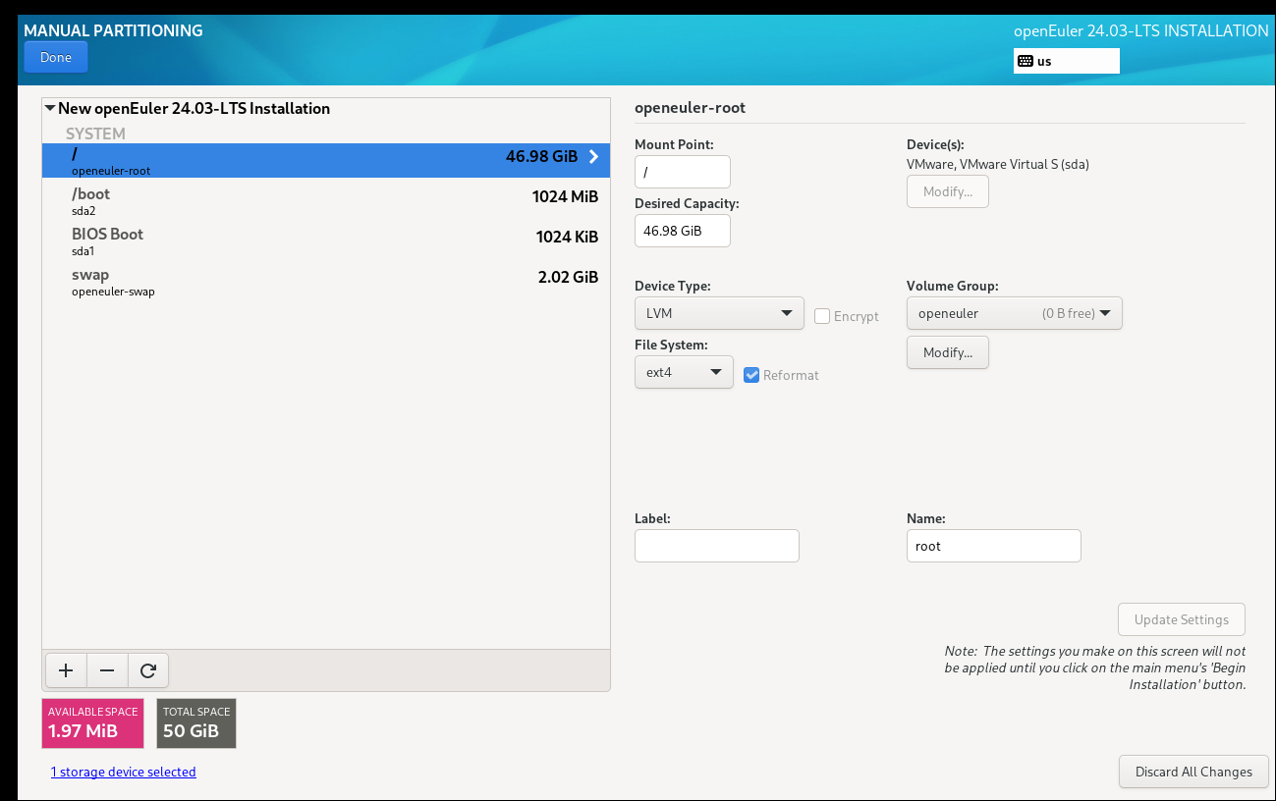Open the Device Type LVM dropdown
1276x801 pixels.
click(x=719, y=313)
